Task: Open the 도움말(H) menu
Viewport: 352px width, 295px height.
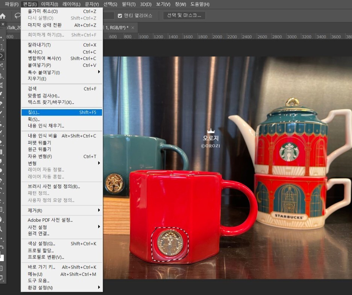Action: [200, 4]
